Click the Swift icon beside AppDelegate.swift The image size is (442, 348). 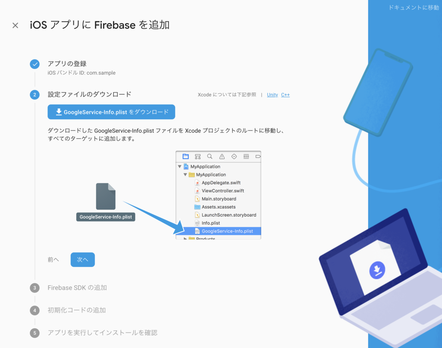[197, 183]
